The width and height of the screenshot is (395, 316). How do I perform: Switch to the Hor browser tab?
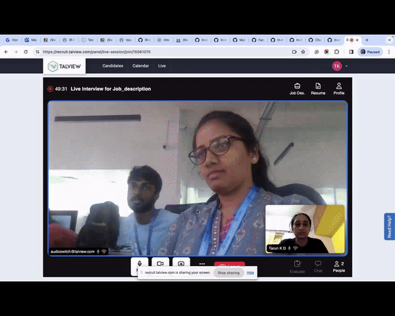click(x=12, y=40)
